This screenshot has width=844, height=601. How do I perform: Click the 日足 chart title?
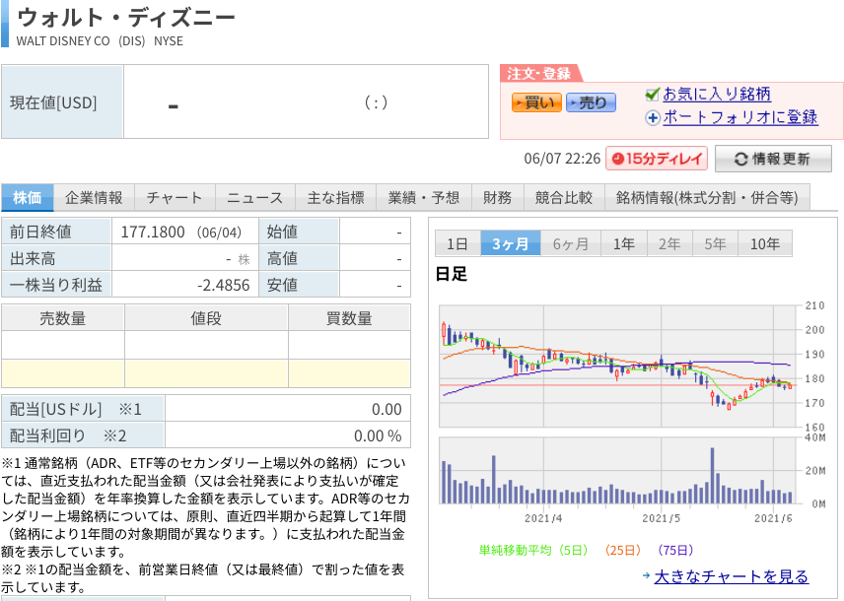coord(451,274)
